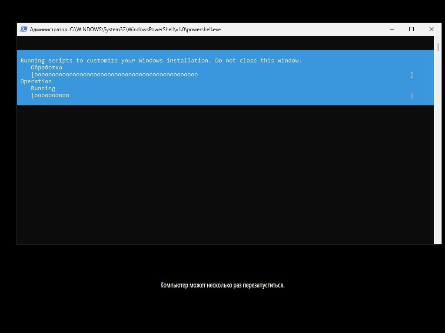Click the progress bar under Обработка
The image size is (445, 333).
[x=222, y=75]
